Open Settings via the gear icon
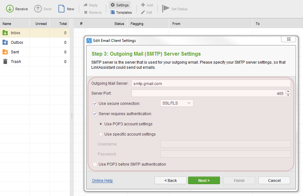The image size is (303, 196). tap(113, 5)
